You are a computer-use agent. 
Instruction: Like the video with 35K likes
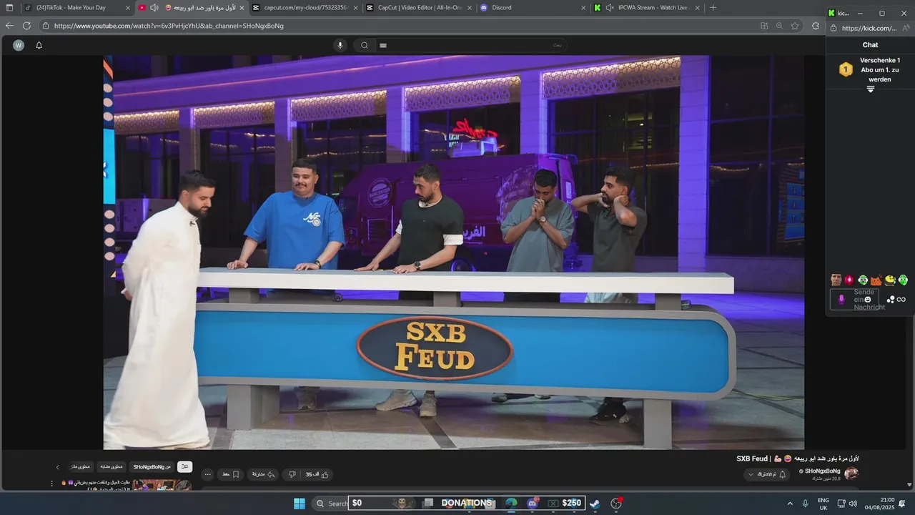(317, 474)
